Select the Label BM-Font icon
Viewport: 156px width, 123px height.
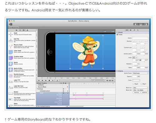pos(11,87)
